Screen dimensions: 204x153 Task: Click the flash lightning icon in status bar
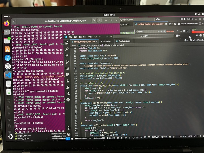[129, 138]
